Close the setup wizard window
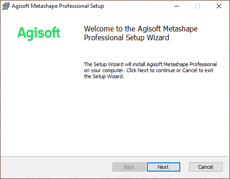 coord(219,6)
